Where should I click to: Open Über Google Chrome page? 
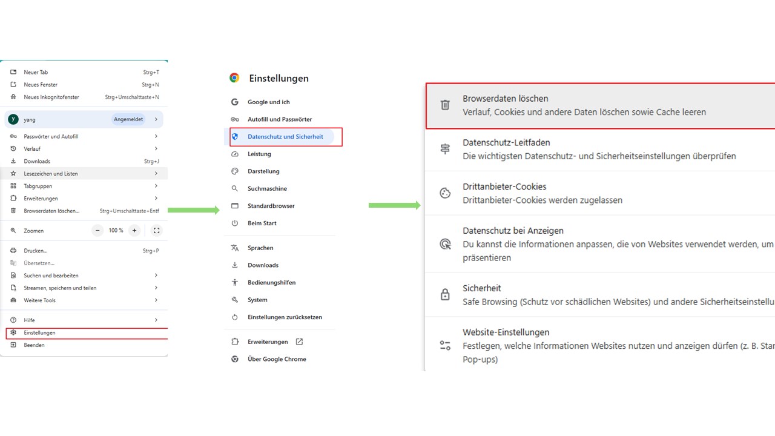(277, 359)
